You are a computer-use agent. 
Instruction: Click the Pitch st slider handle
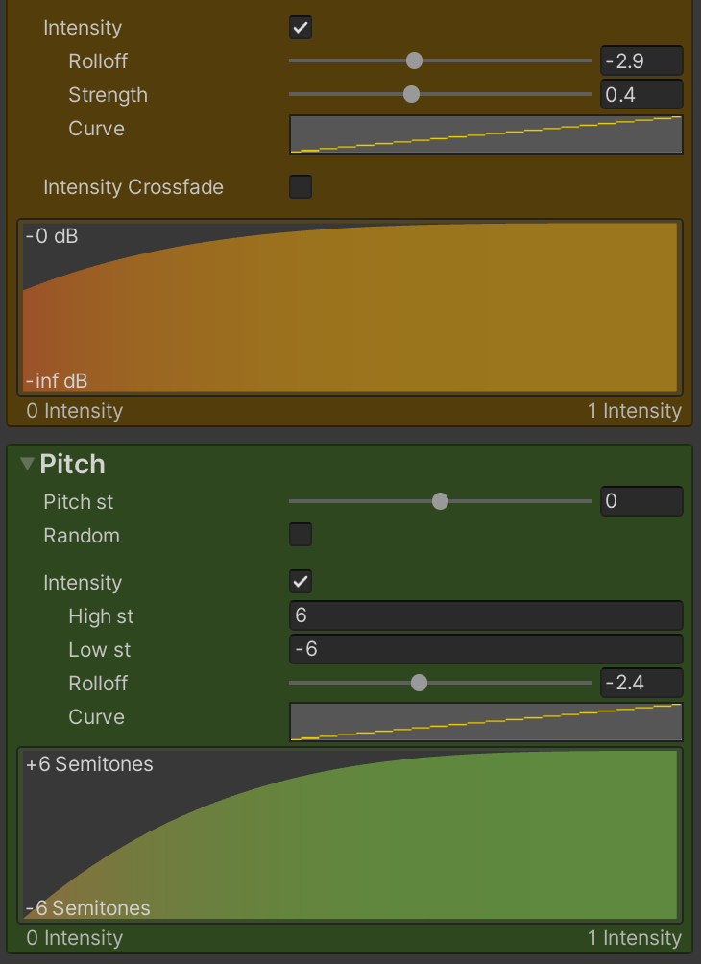pyautogui.click(x=440, y=501)
